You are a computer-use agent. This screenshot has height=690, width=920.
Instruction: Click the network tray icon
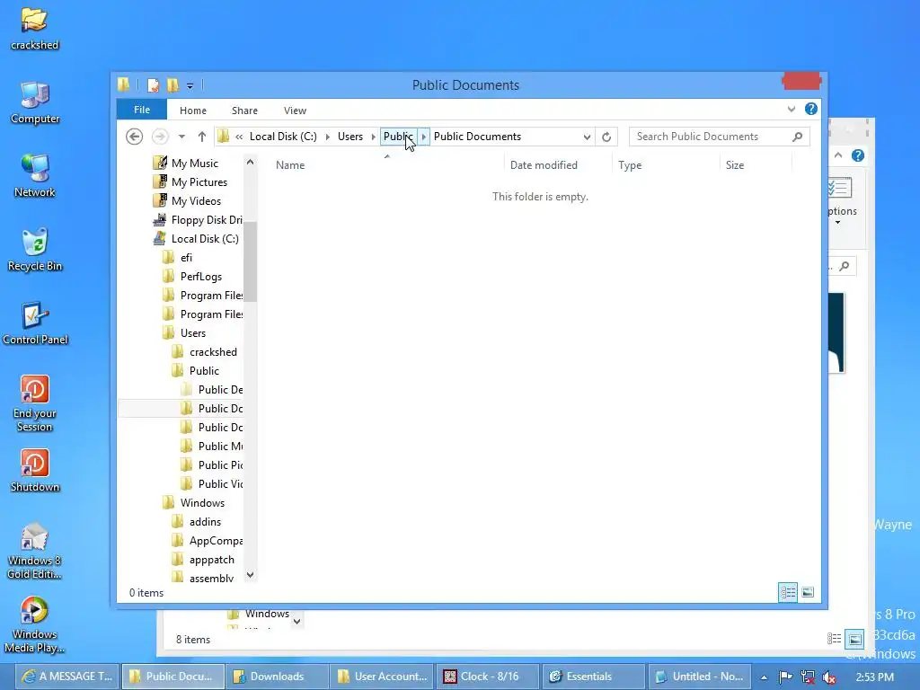click(x=808, y=677)
